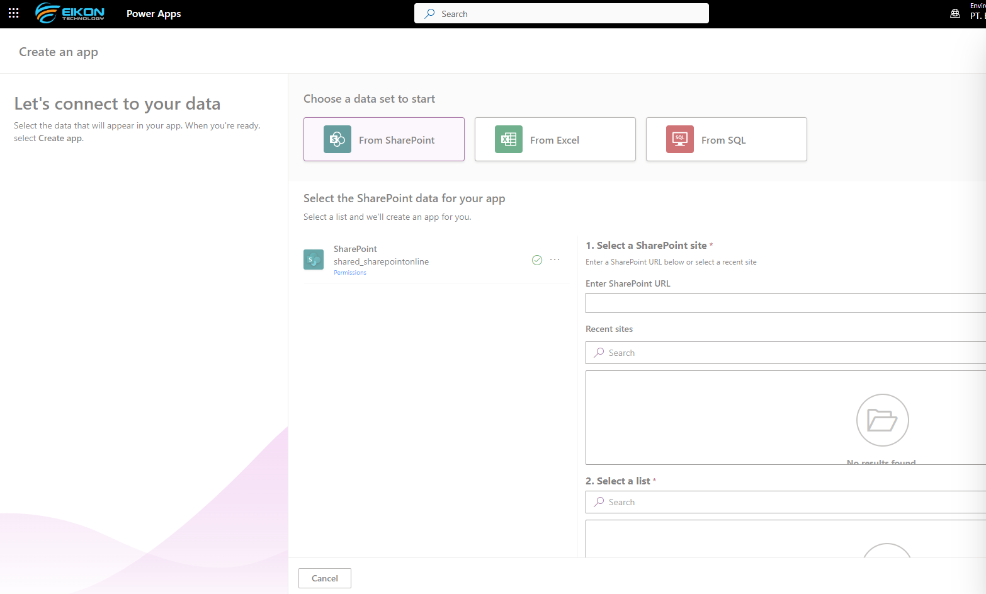Viewport: 986px width, 594px height.
Task: Click the Enter SharePoint URL field
Action: (786, 303)
